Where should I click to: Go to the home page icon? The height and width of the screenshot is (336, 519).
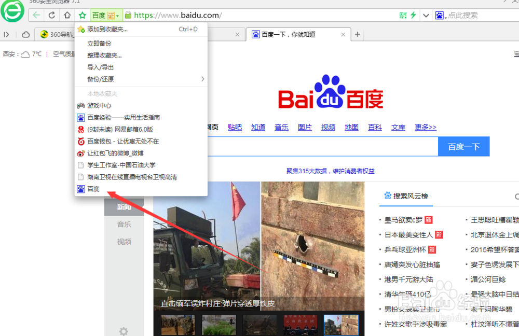(x=67, y=15)
